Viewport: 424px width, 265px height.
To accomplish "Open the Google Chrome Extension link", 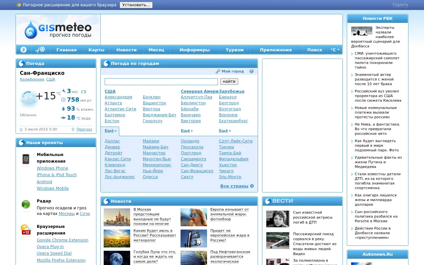I will [63, 240].
